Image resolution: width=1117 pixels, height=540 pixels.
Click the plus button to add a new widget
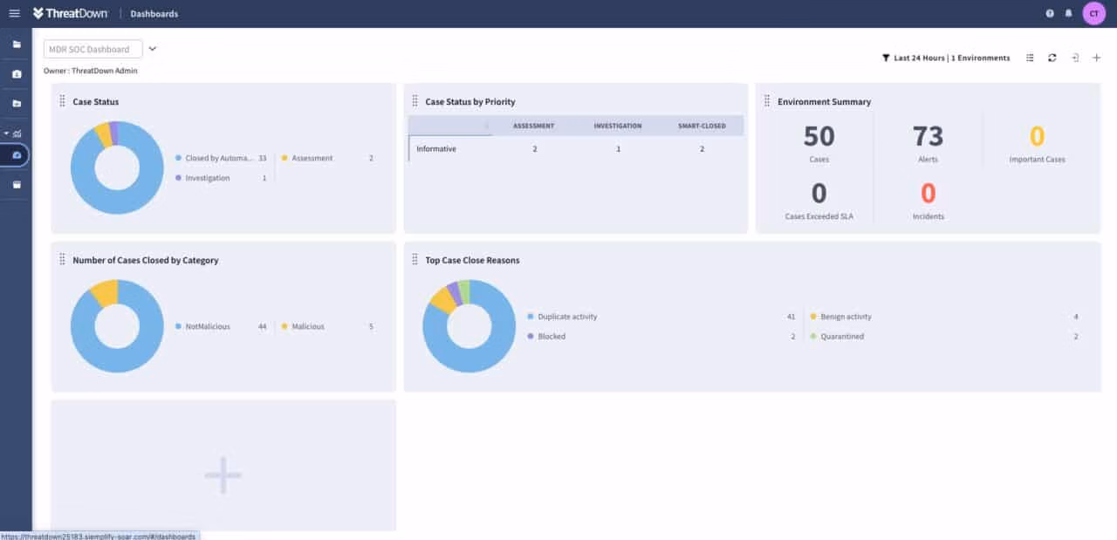coord(223,475)
